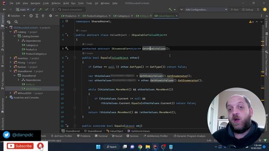Click the yellow profile avatar icon
This screenshot has width=269, height=151.
[x=265, y=10]
